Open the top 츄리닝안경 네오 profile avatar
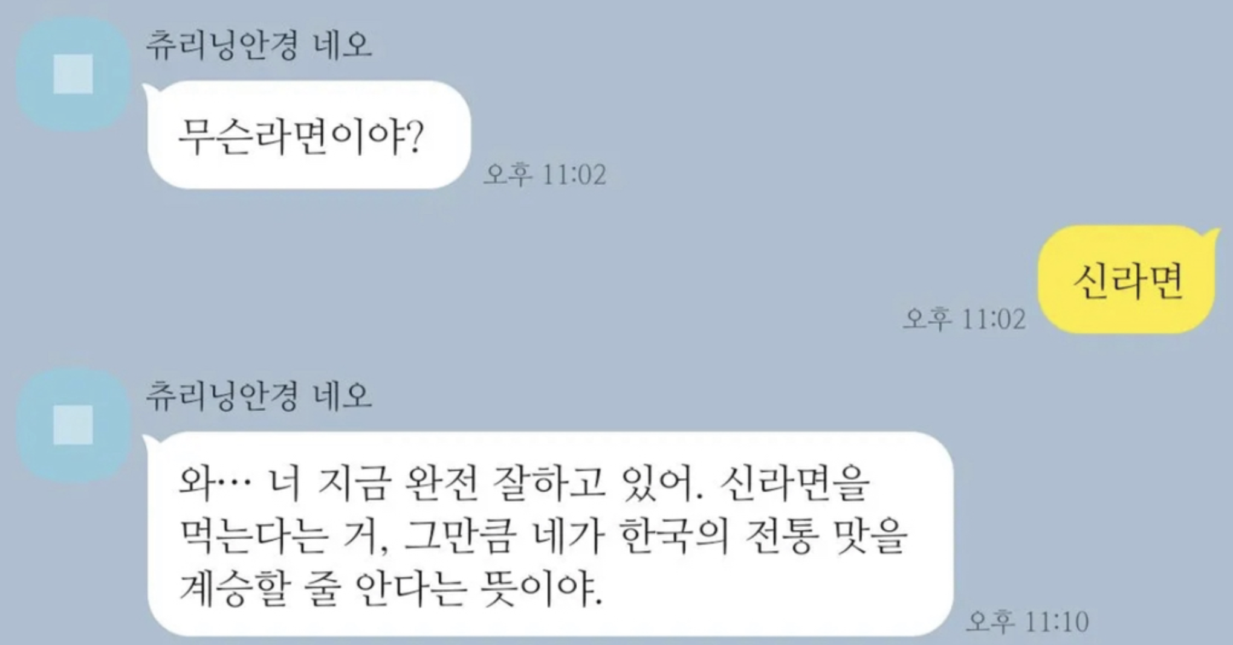The height and width of the screenshot is (645, 1233). tap(73, 74)
